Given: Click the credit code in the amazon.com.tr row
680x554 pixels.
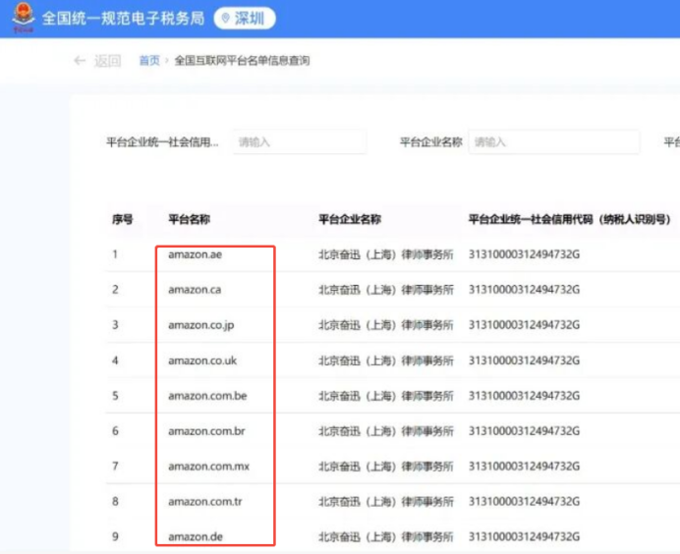Looking at the screenshot, I should pos(524,502).
